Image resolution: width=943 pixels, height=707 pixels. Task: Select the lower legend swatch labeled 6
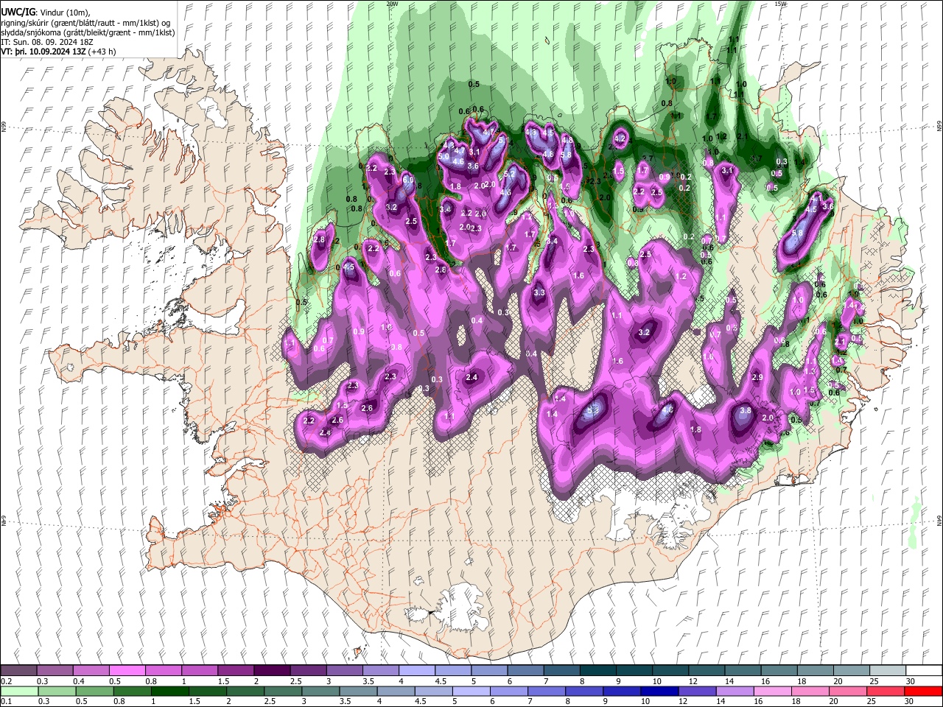coord(508,691)
